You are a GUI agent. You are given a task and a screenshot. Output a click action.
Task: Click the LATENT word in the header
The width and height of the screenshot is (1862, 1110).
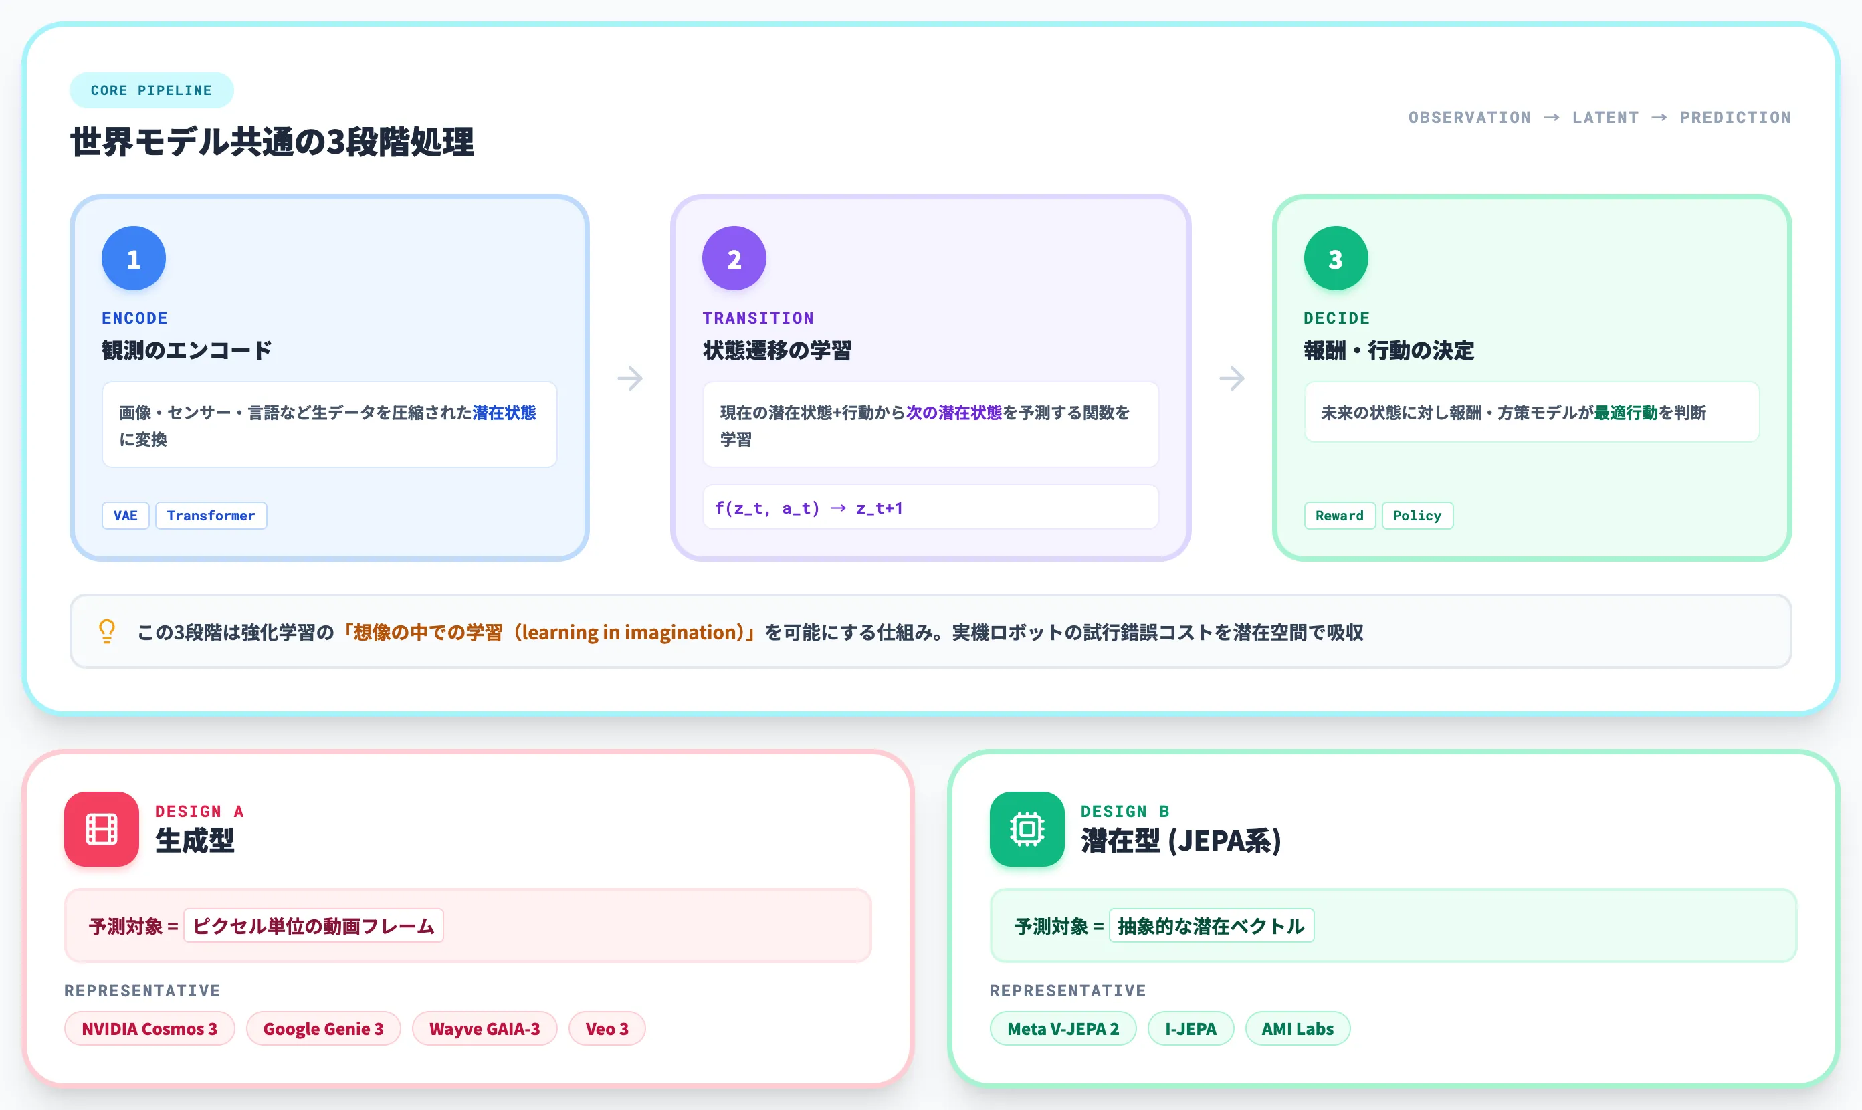pos(1605,118)
